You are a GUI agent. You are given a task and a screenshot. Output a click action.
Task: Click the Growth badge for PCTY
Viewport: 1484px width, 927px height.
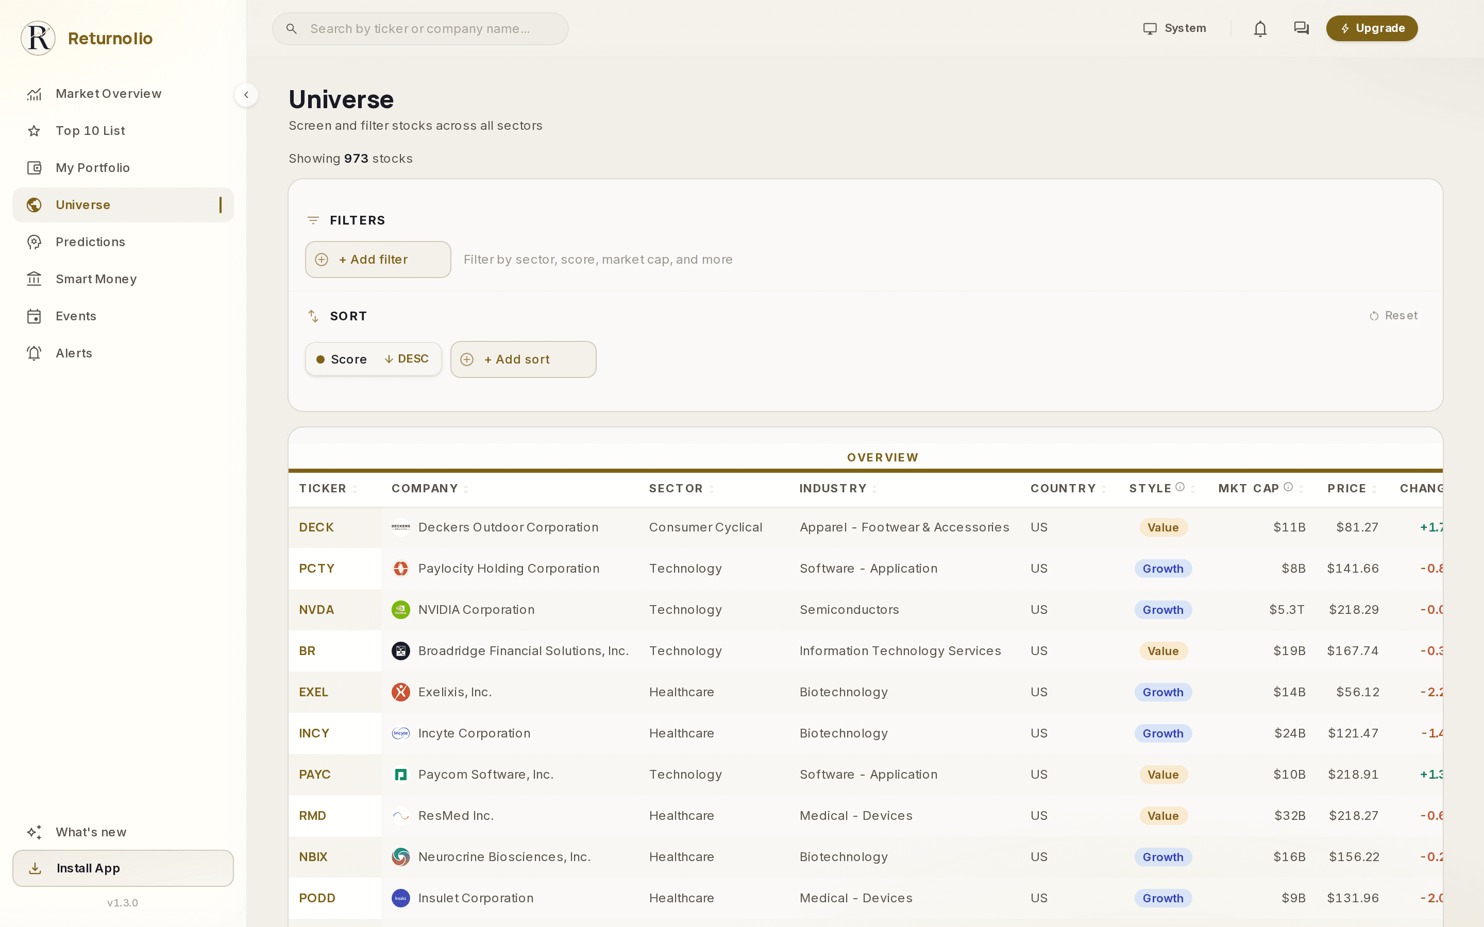[1162, 569]
